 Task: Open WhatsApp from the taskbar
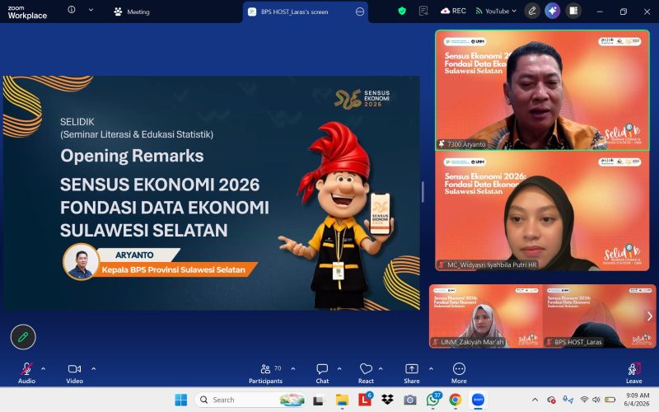coord(433,400)
